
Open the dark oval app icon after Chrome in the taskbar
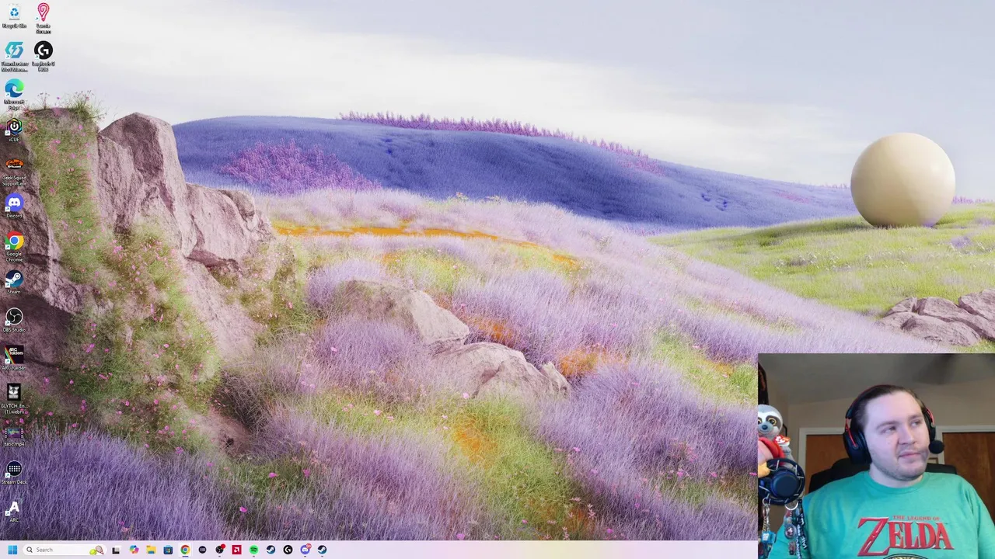pyautogui.click(x=202, y=550)
